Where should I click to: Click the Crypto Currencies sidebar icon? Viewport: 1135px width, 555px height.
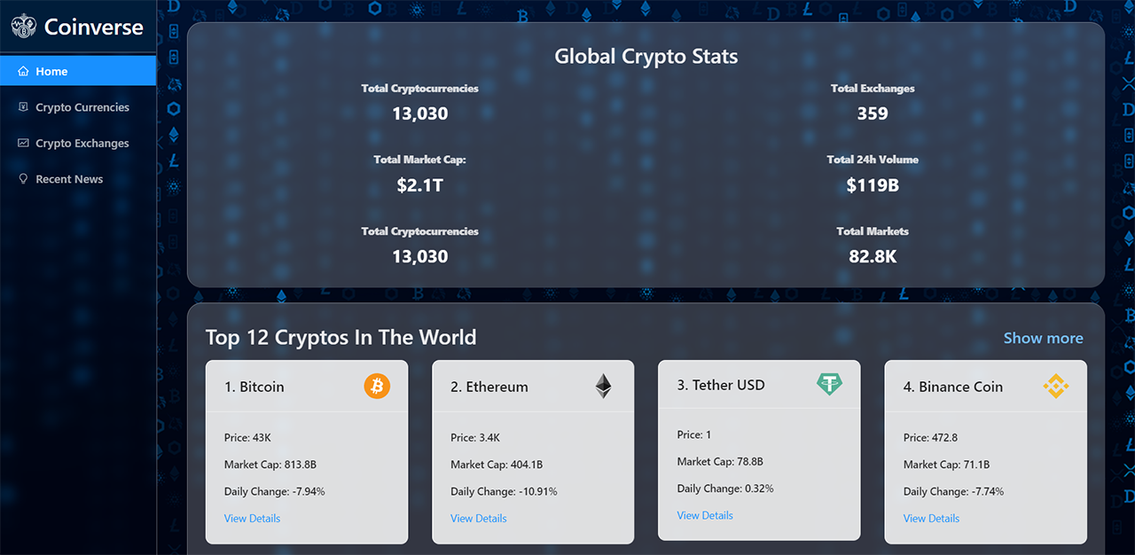[21, 106]
